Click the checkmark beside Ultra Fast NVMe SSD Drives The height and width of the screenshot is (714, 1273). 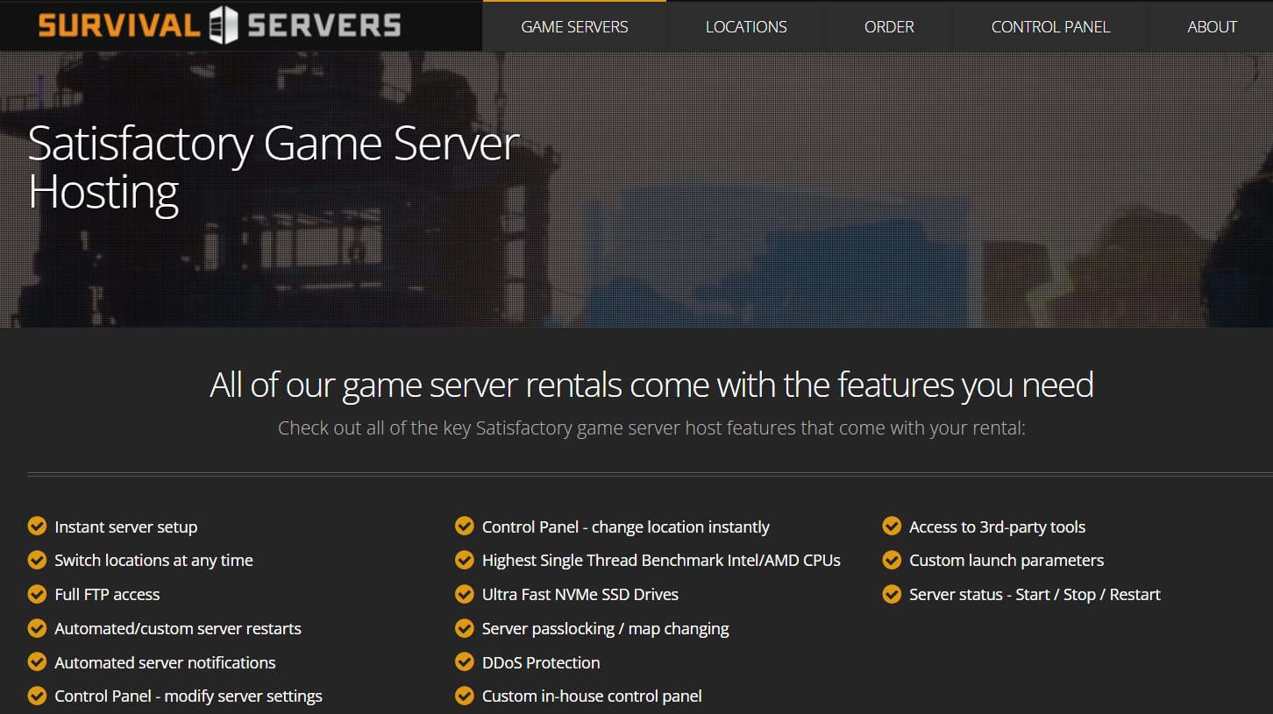coord(465,594)
